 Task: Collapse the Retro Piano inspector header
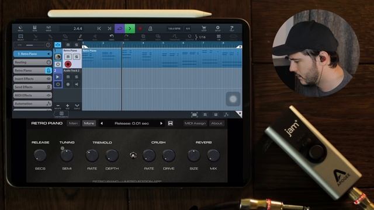33,54
